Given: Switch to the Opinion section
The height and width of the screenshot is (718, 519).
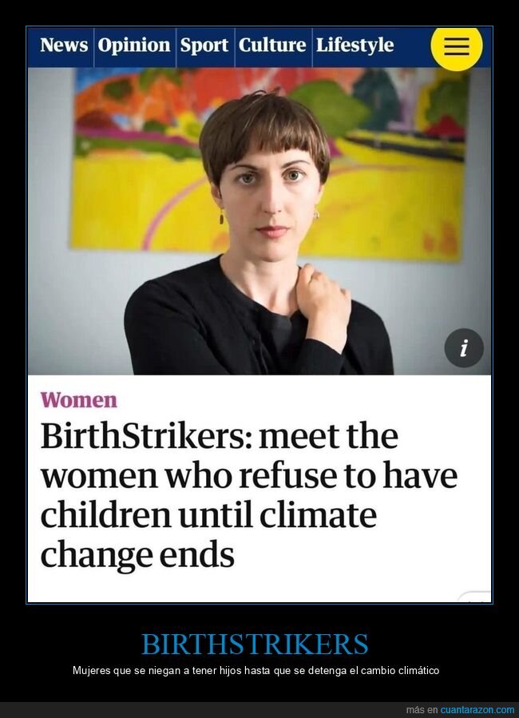Looking at the screenshot, I should (134, 45).
